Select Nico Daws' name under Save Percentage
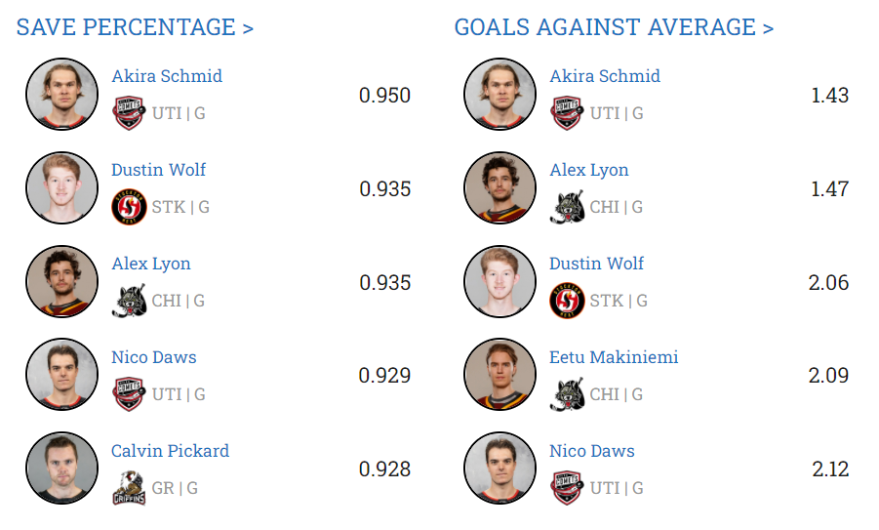This screenshot has width=879, height=530. [x=153, y=357]
